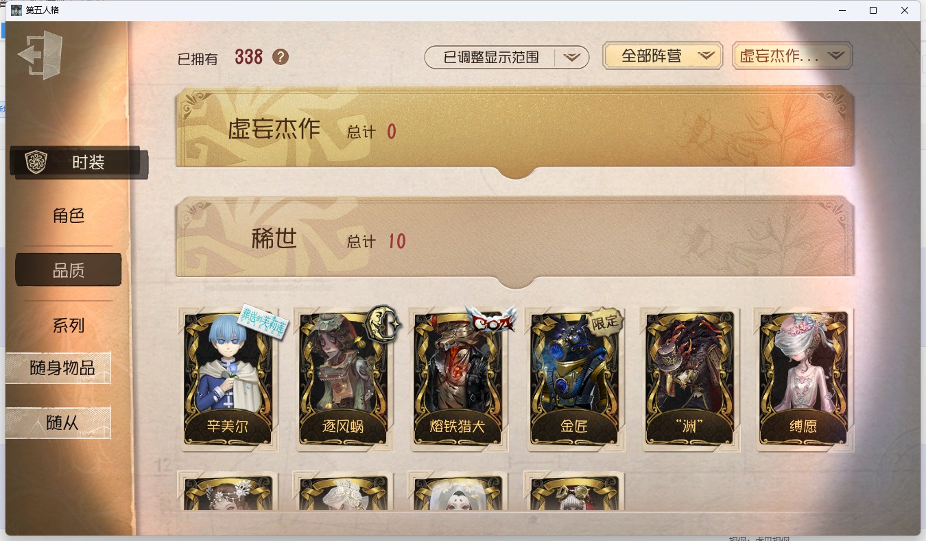Expand the 全部阵营 faction filter

pos(663,56)
